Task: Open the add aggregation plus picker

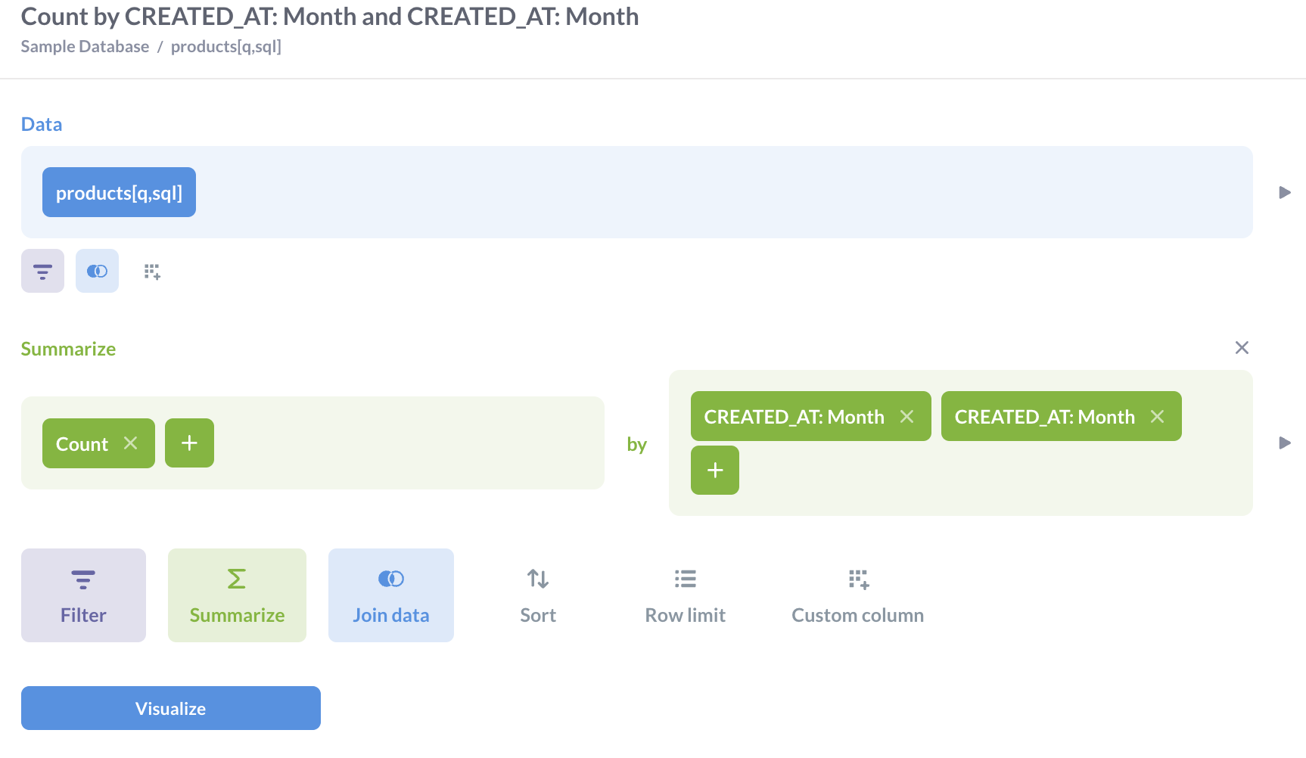Action: (189, 443)
